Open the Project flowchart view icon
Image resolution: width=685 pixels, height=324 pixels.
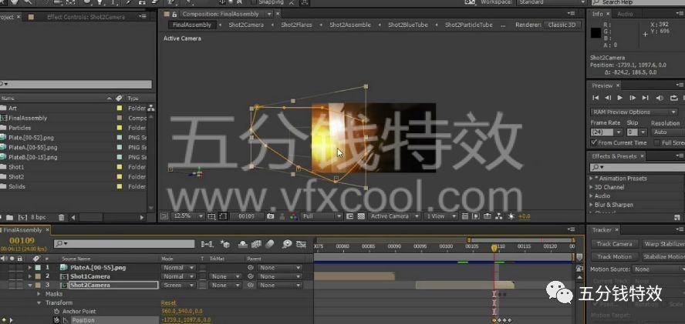click(151, 108)
